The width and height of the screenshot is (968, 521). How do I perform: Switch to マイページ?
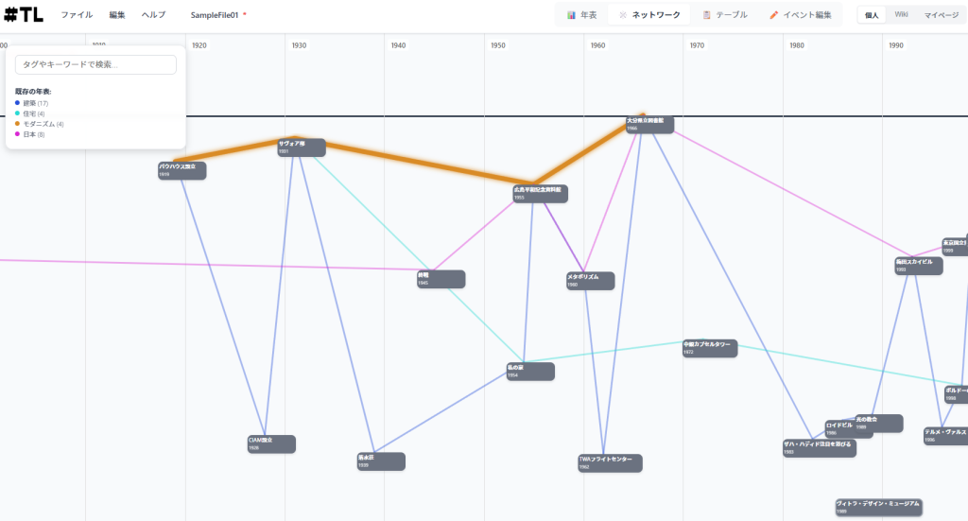941,15
